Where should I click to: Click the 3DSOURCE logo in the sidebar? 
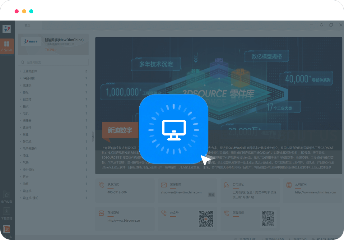pos(7,29)
